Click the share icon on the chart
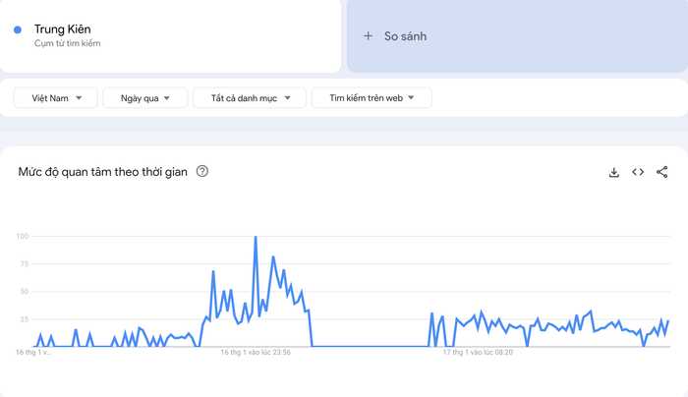The image size is (688, 397). 661,172
